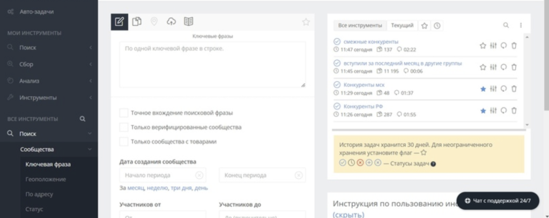The width and height of the screenshot is (549, 218).
Task: Click the star favorite icon in form header
Action: coord(306,22)
